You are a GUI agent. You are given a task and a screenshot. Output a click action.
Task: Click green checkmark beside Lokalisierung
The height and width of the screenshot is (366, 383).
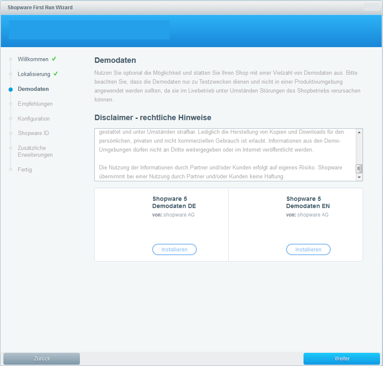[56, 73]
